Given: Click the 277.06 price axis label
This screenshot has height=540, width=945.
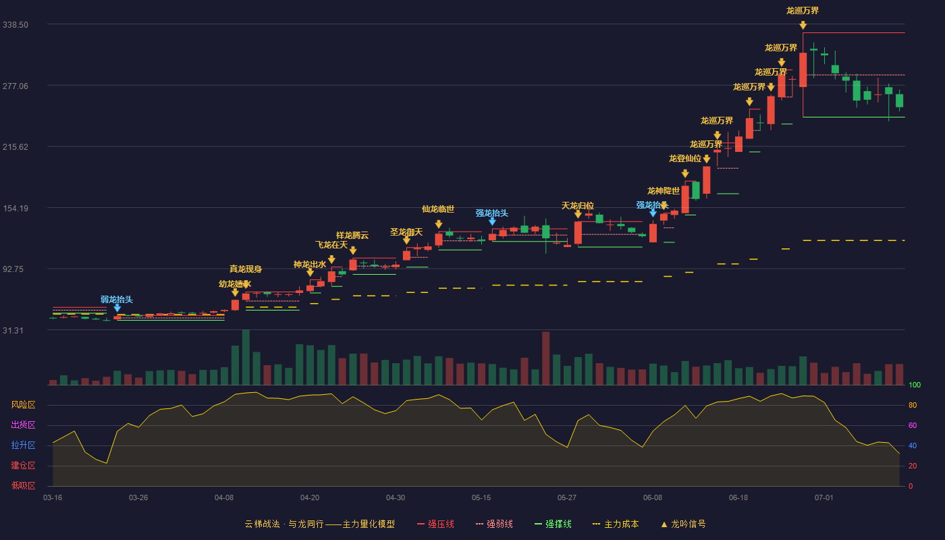Looking at the screenshot, I should [x=16, y=86].
